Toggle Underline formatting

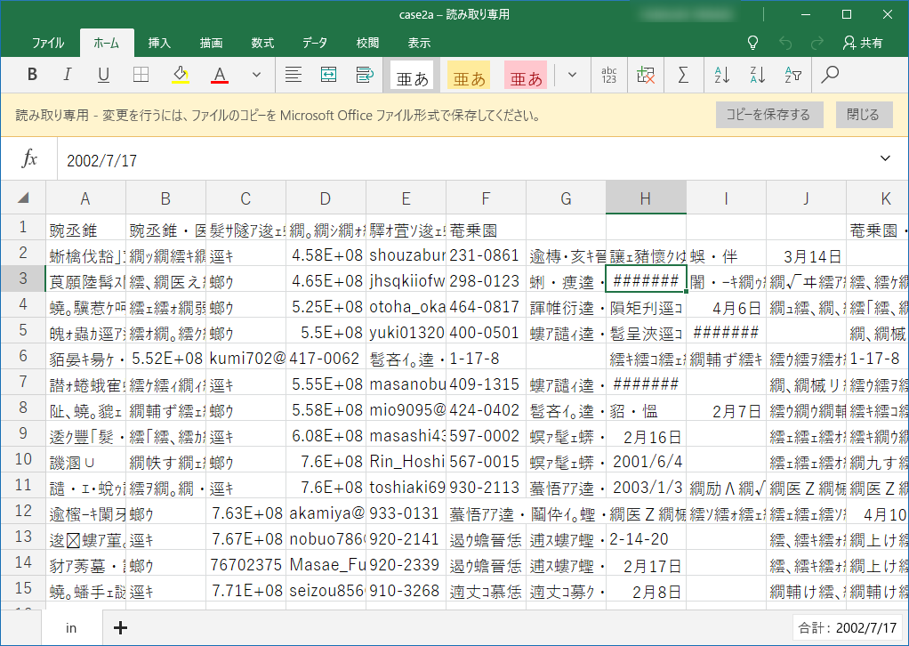103,75
